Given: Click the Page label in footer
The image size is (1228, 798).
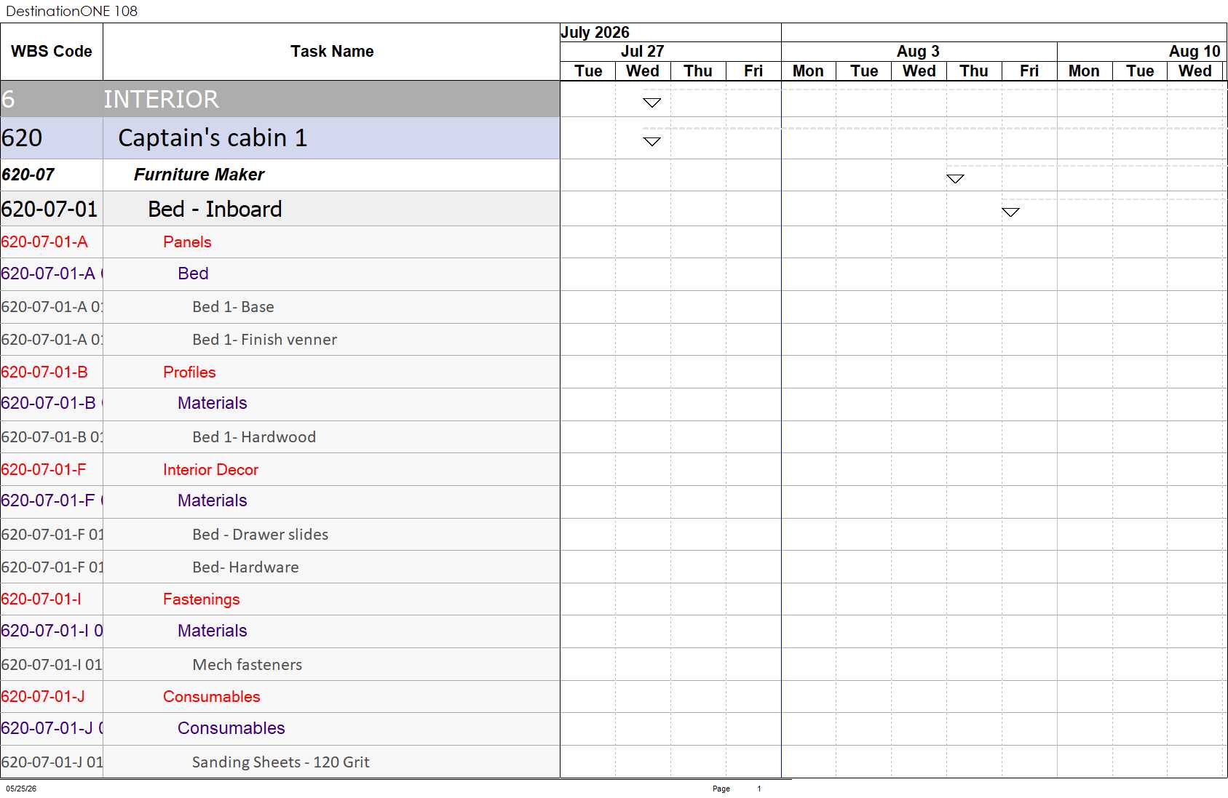Looking at the screenshot, I should [x=721, y=789].
